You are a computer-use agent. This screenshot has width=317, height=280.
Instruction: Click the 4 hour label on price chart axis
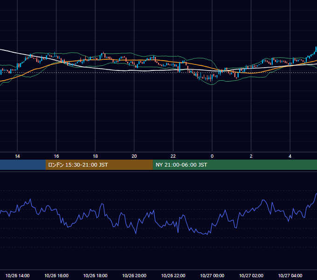[x=290, y=156]
